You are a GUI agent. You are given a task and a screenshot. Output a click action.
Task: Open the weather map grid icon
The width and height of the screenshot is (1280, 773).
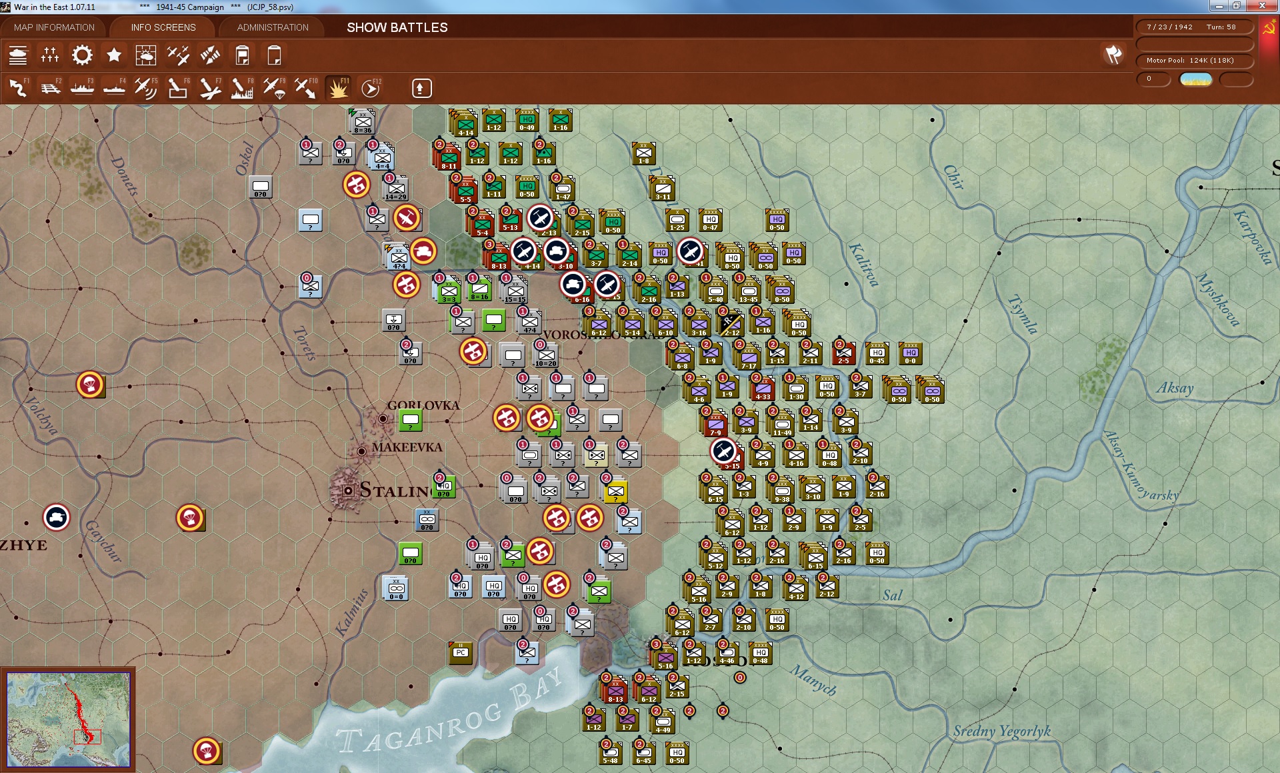pyautogui.click(x=146, y=55)
